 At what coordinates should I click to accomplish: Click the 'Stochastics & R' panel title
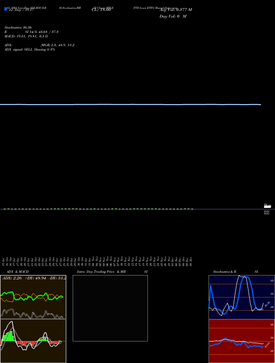pos(224,272)
